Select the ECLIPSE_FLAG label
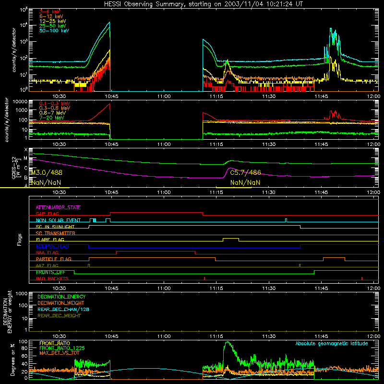The height and width of the screenshot is (384, 384). point(52,246)
